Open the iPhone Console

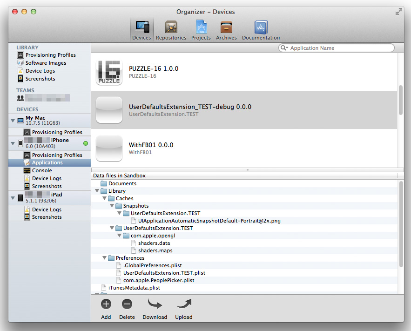[x=38, y=170]
